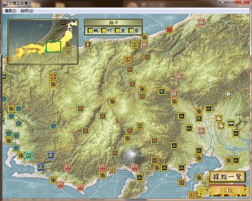Select the red 水 icon on the northern coast

(x=169, y=30)
